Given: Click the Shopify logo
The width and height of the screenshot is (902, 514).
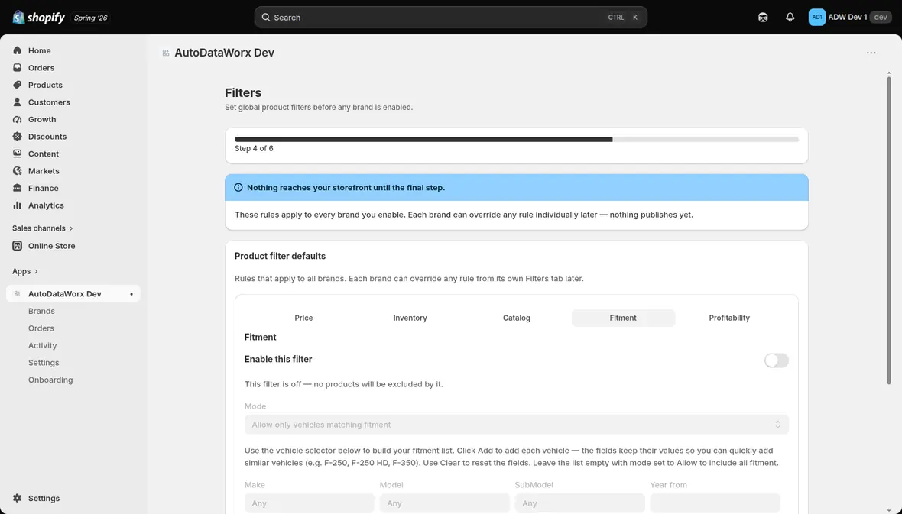Looking at the screenshot, I should point(38,18).
